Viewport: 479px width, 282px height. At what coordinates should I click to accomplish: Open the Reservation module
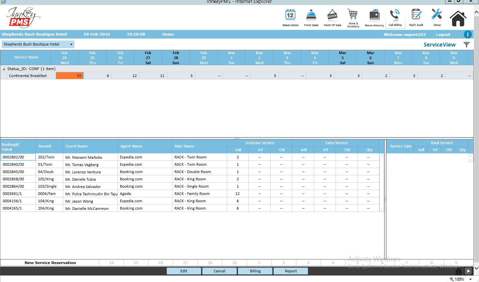[x=290, y=18]
